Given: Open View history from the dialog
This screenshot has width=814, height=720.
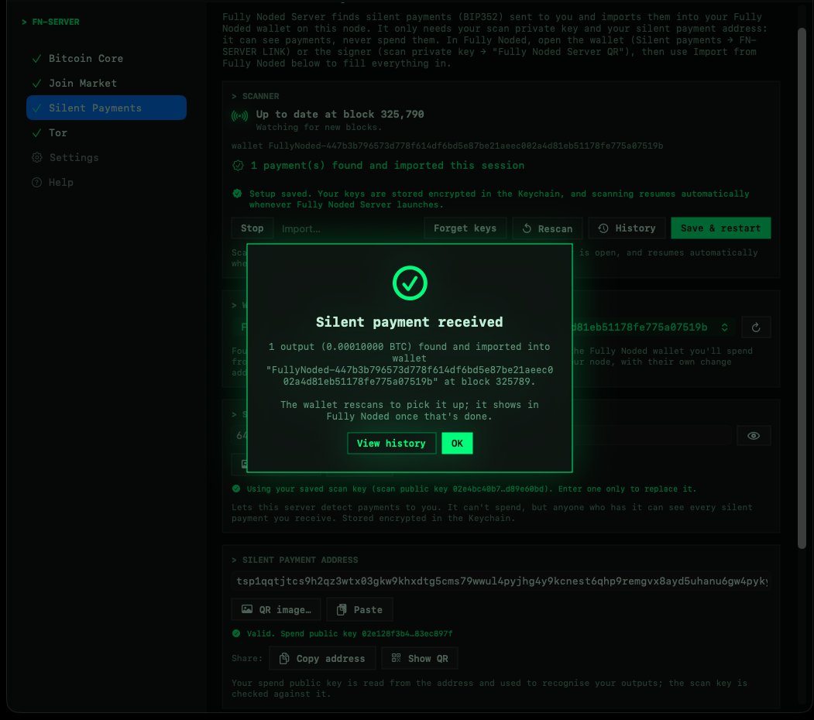Looking at the screenshot, I should click(x=391, y=444).
